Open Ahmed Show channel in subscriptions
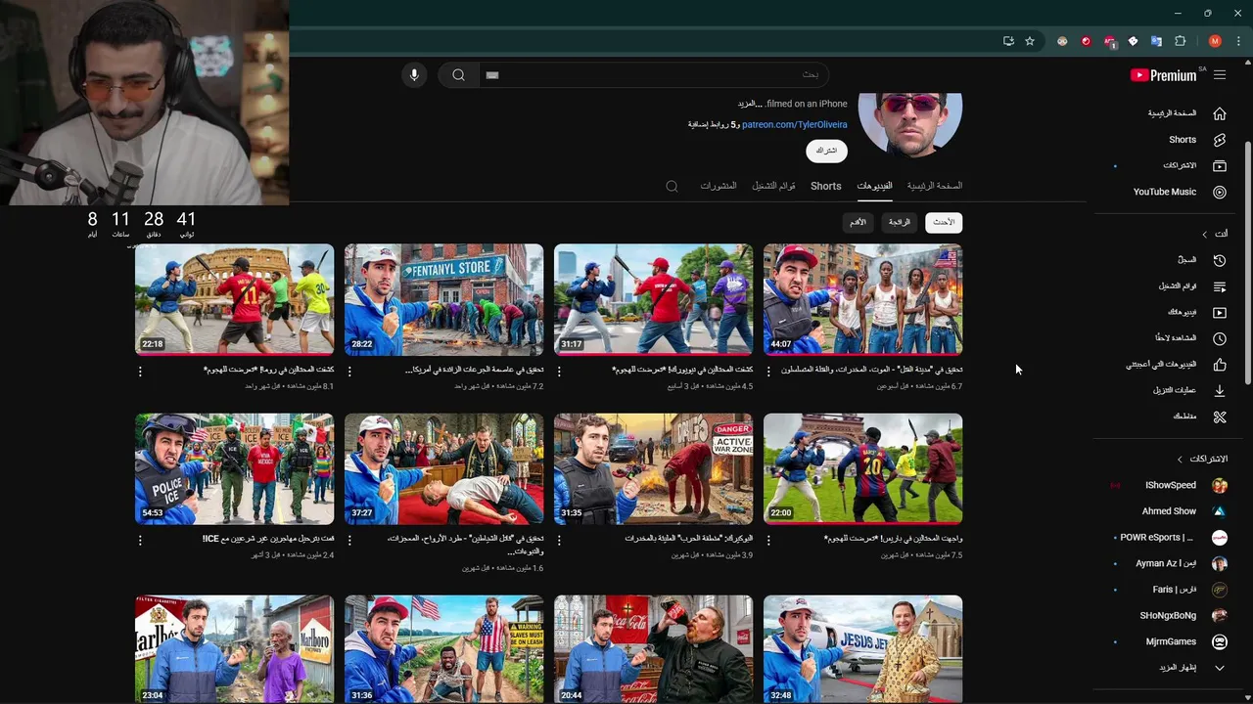1253x704 pixels. point(1171,511)
